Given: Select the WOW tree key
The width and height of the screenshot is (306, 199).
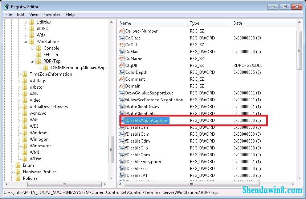Looking at the screenshot, I should pos(35,159).
